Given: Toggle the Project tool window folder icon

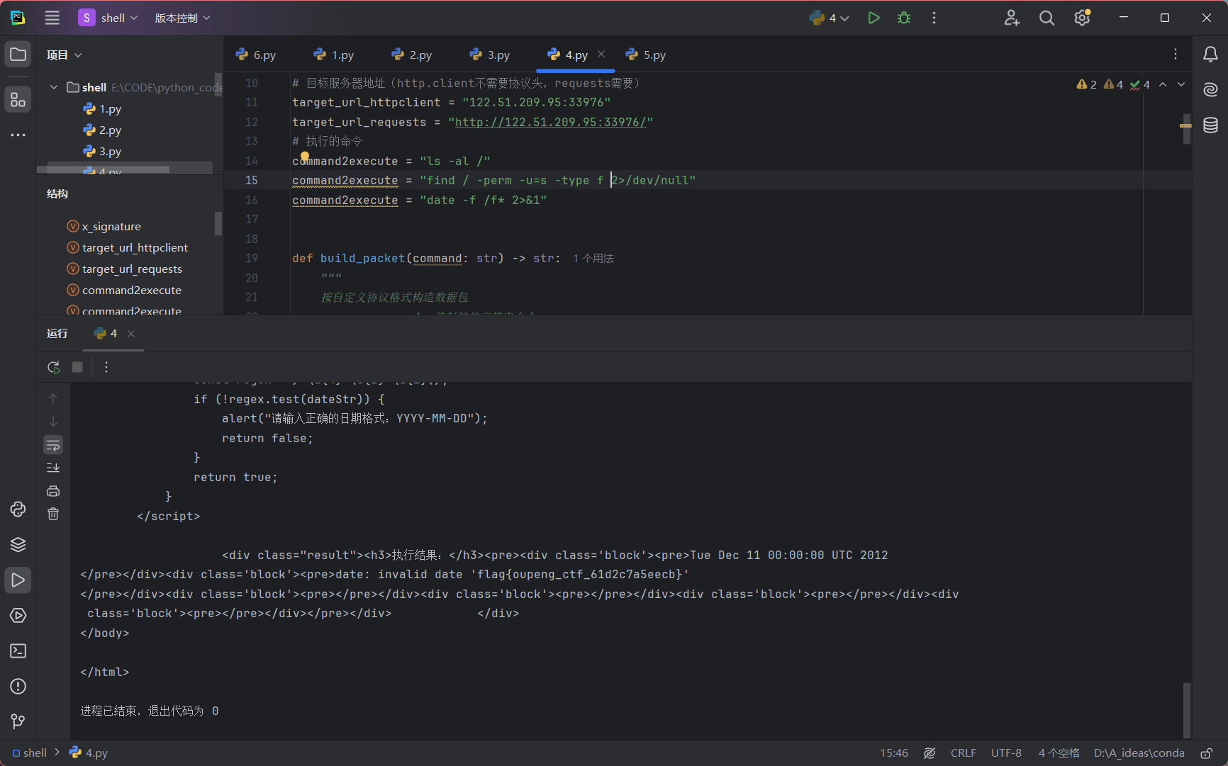Looking at the screenshot, I should (x=18, y=55).
